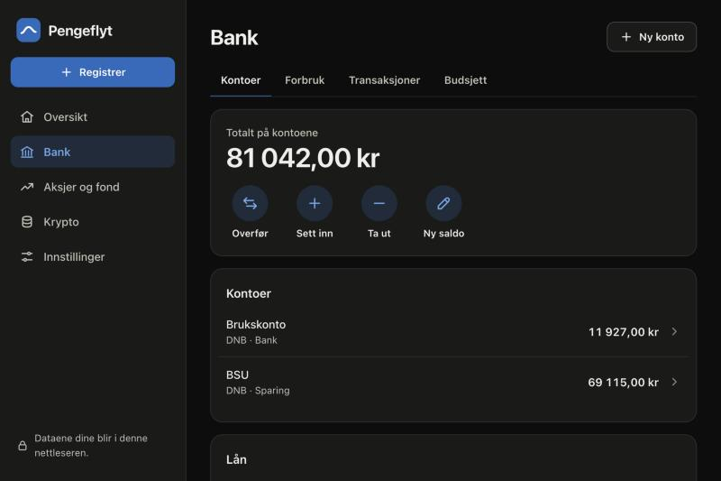This screenshot has width=721, height=481.
Task: Click the 69 115,00 kr balance
Action: pos(623,382)
